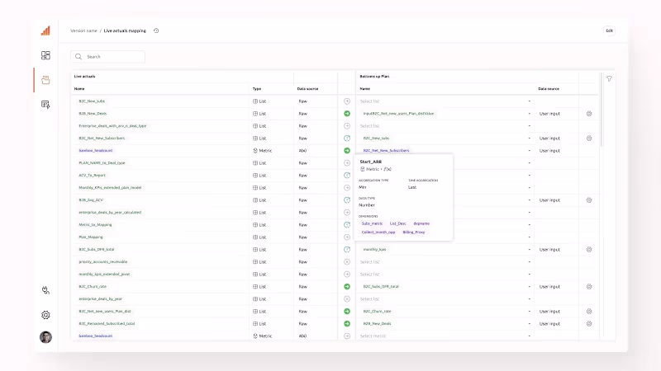Click the Edit button

click(x=609, y=31)
